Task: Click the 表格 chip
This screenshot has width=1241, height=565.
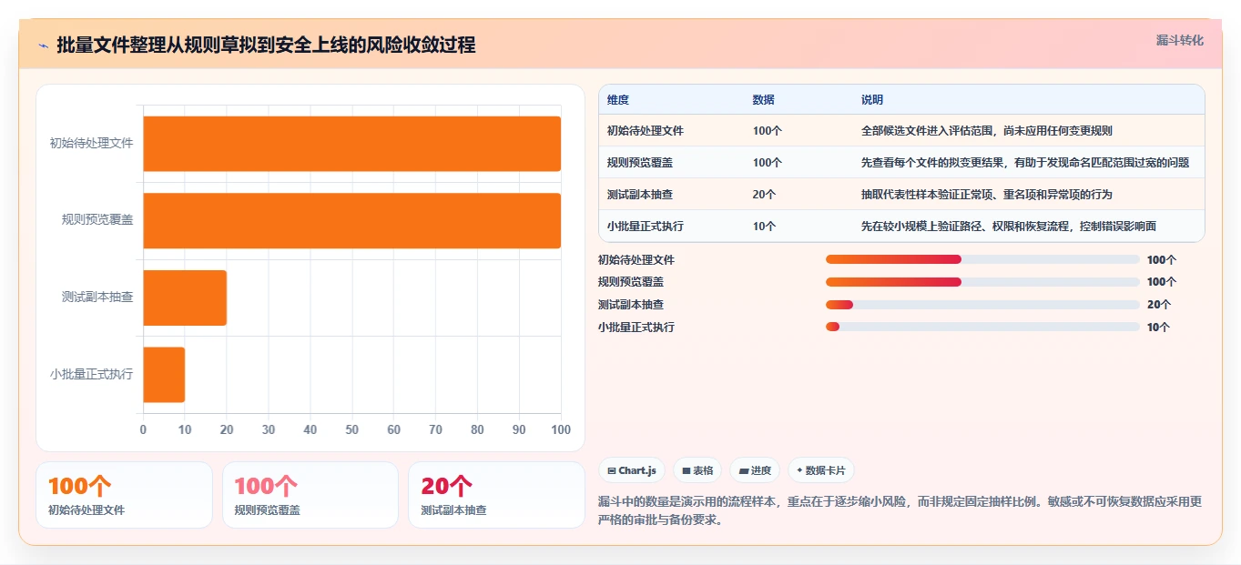Action: click(697, 470)
